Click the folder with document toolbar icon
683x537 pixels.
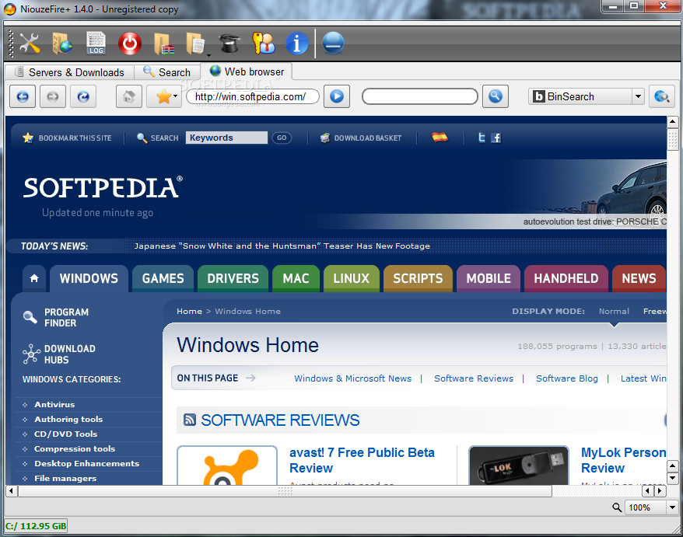pos(195,44)
